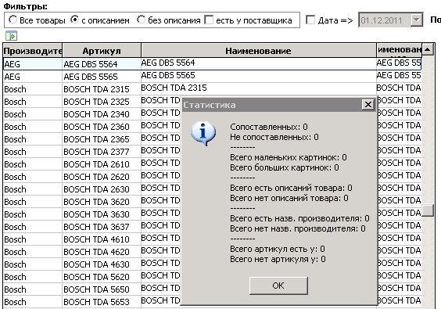Select the 'BOSCH TDA 2315' article cell

coord(101,89)
